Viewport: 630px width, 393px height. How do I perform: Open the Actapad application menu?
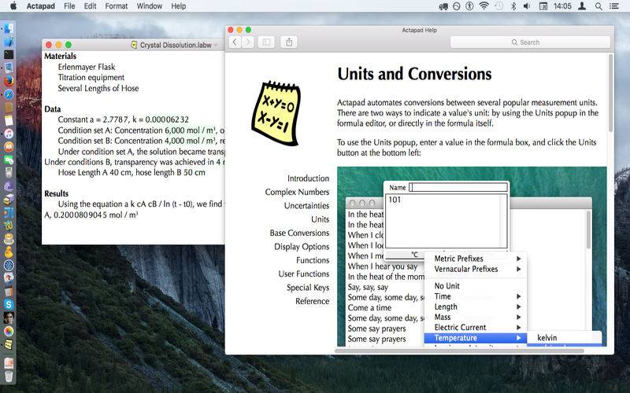pos(41,6)
